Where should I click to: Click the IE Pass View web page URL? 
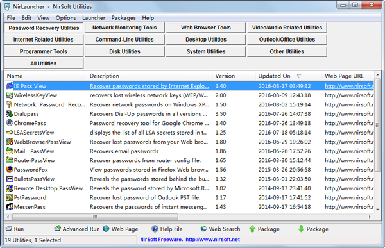tap(349, 86)
